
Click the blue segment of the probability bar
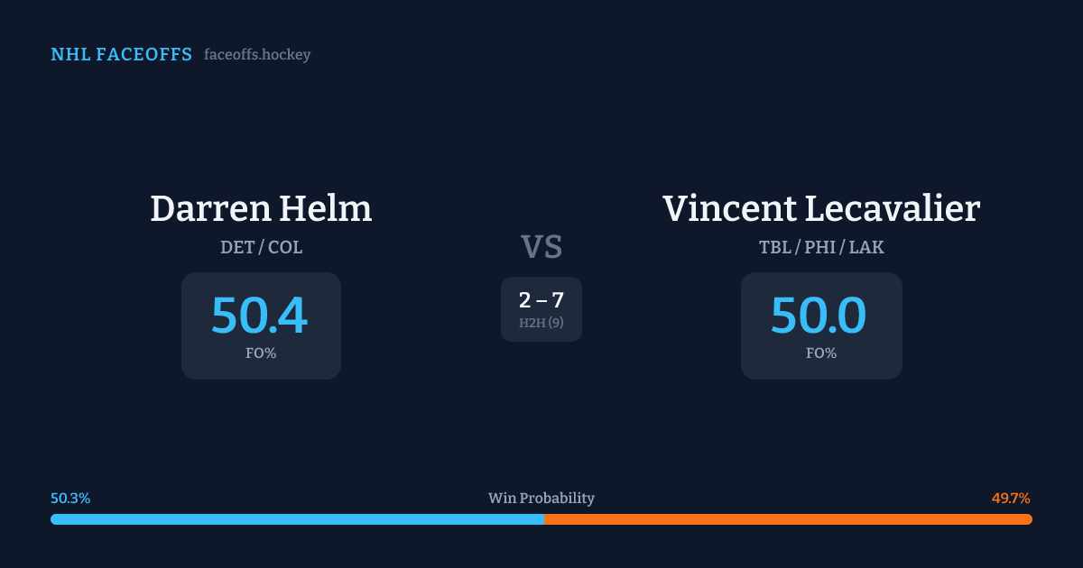coord(298,519)
